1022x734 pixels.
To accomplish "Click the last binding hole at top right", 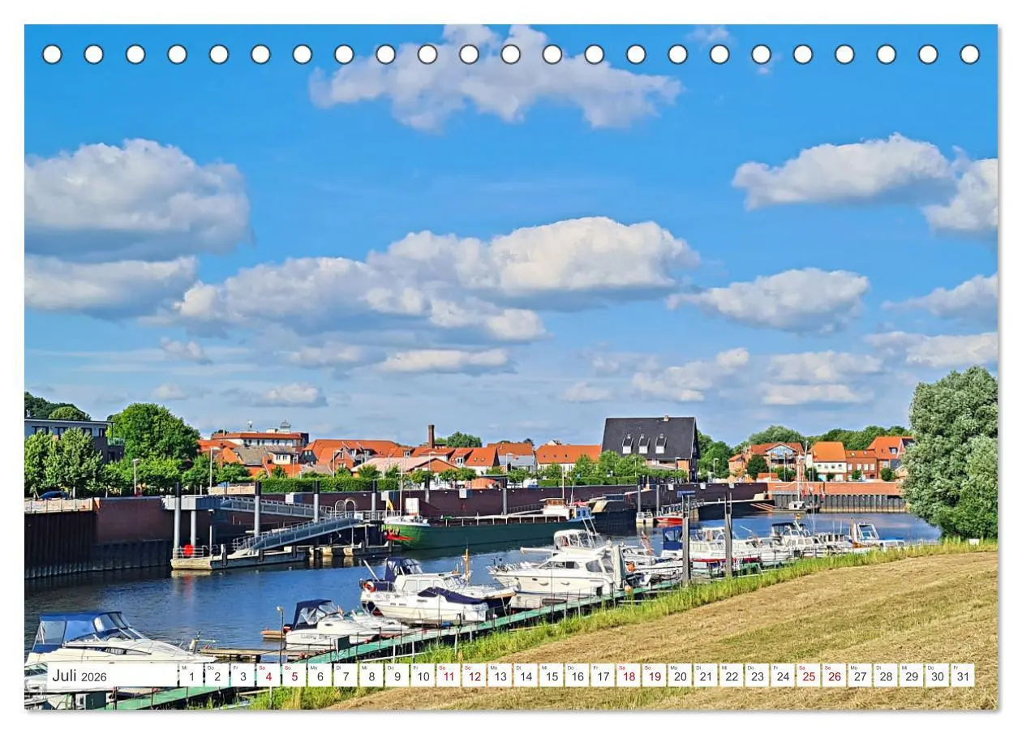I will pos(969,54).
